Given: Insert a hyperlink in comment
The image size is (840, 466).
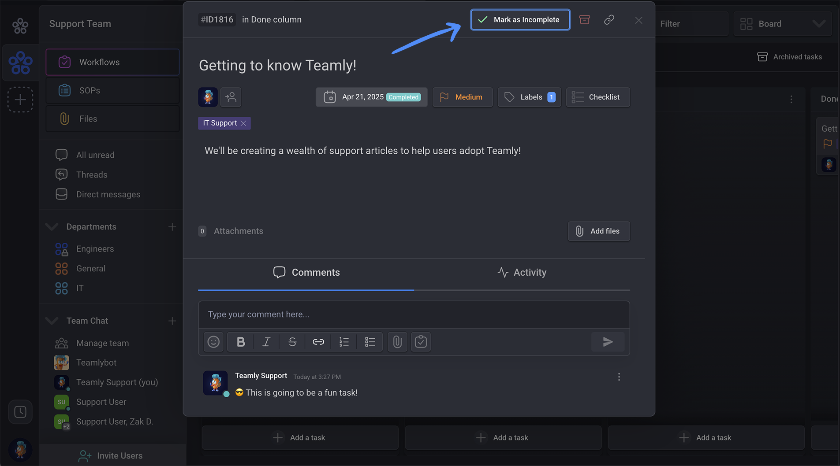Looking at the screenshot, I should tap(318, 342).
